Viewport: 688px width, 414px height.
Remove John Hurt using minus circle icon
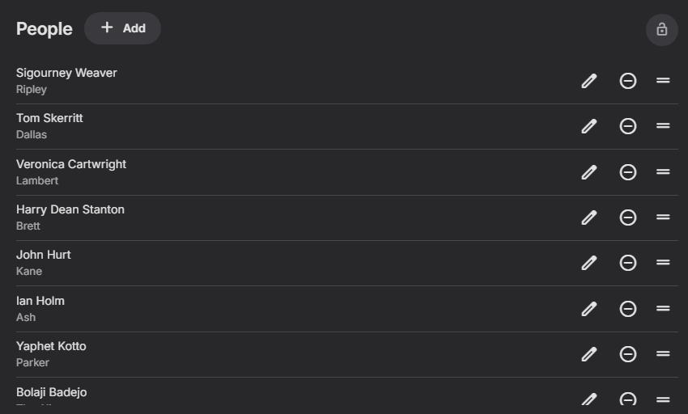628,263
